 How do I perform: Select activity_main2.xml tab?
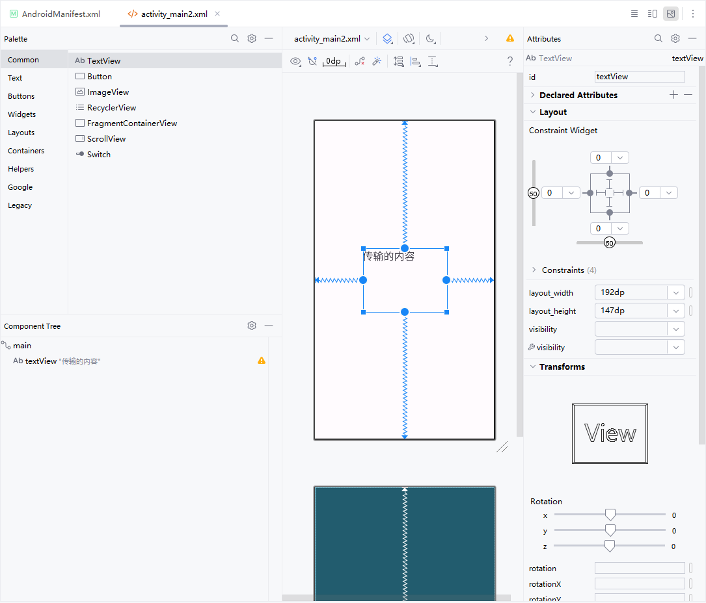coord(174,14)
